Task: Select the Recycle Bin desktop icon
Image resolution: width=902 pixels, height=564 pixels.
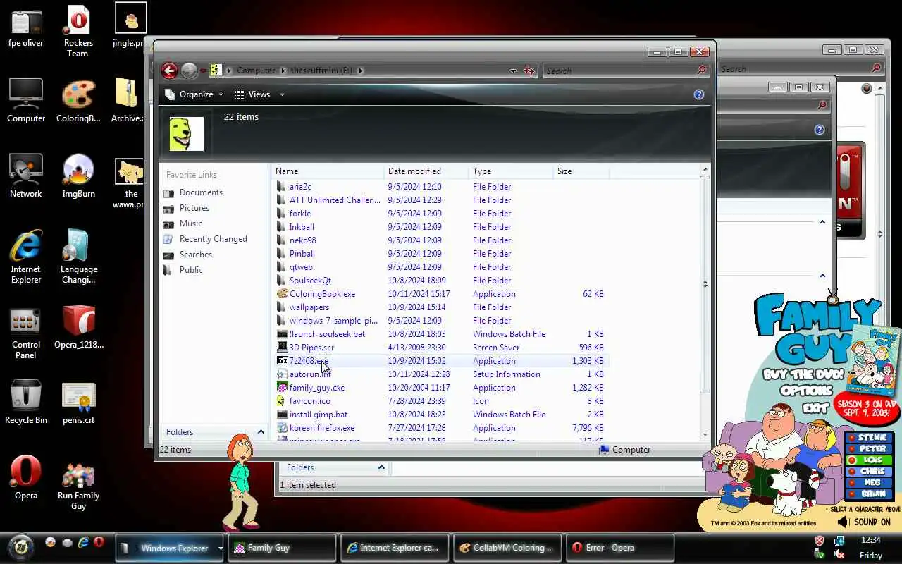Action: pos(26,402)
